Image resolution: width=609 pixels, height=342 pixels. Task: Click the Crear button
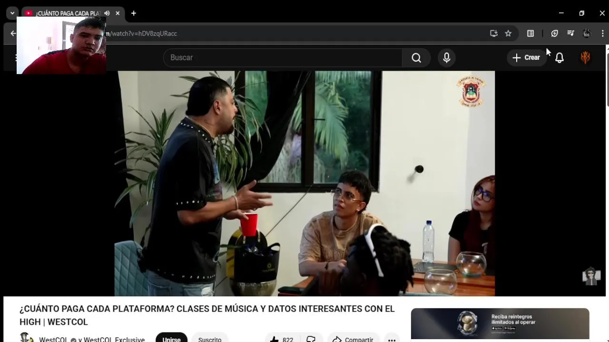(x=526, y=57)
